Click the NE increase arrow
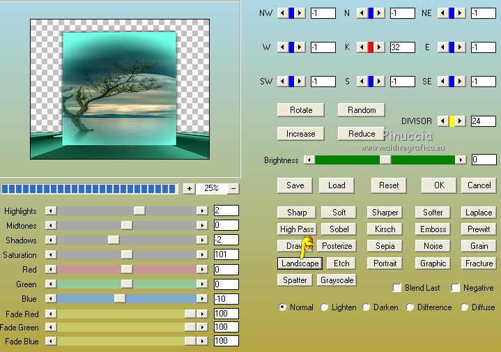The image size is (501, 352). [460, 13]
